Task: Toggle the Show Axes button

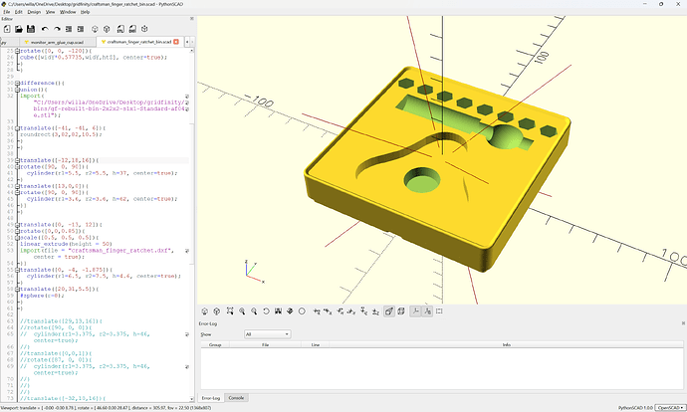Action: click(x=415, y=311)
